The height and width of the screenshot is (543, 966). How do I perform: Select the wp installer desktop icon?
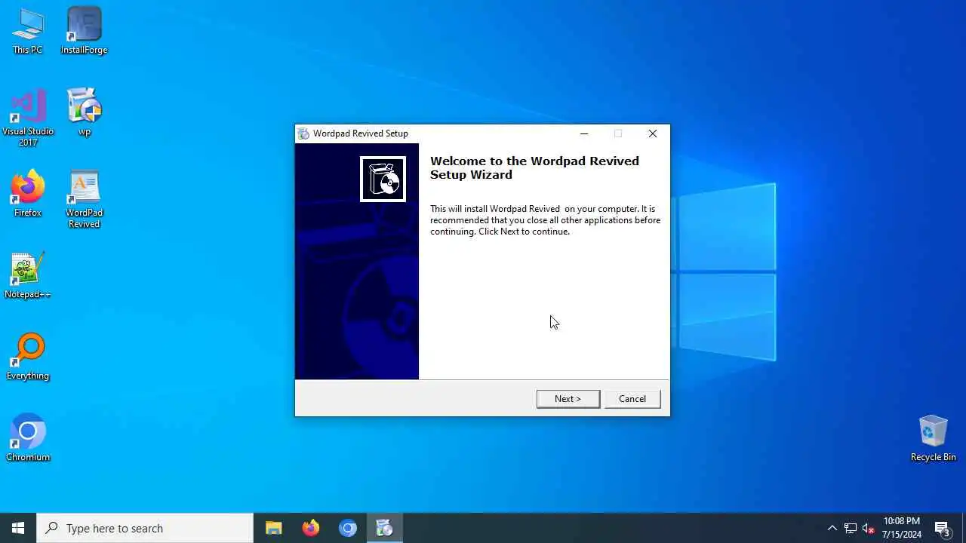click(84, 112)
